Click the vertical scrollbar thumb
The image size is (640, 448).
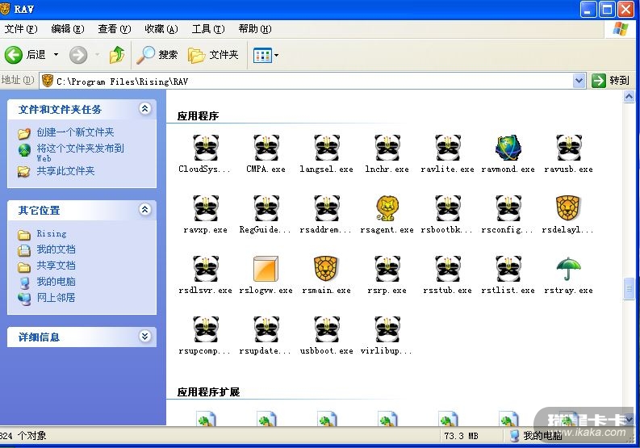pyautogui.click(x=629, y=288)
